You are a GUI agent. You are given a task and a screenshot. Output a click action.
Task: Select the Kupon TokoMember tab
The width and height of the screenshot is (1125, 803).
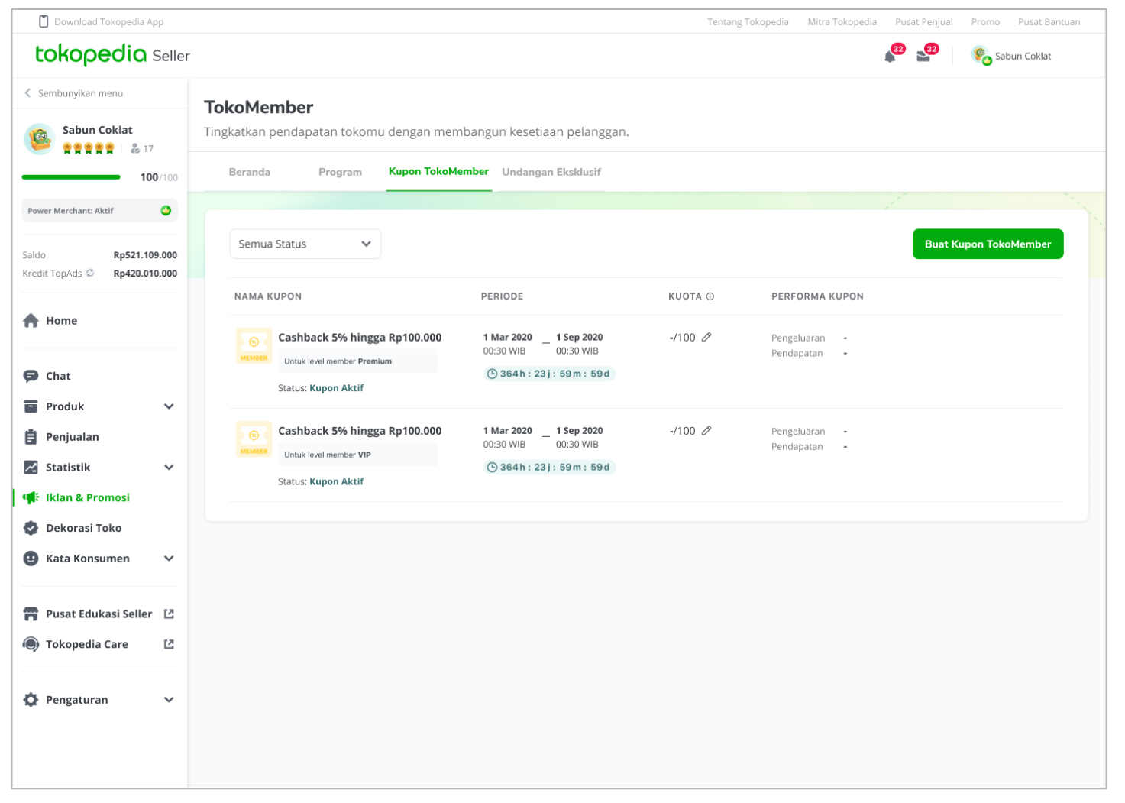(x=438, y=172)
